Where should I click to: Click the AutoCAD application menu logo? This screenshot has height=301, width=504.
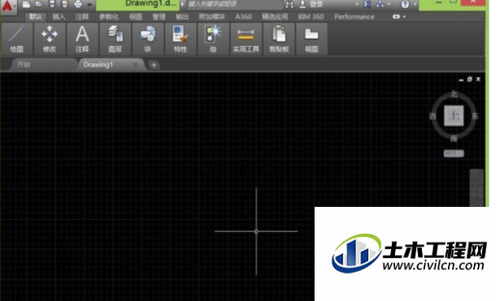[x=7, y=6]
